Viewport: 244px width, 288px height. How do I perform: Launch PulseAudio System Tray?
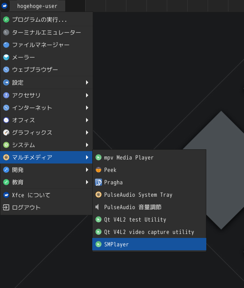point(150,195)
